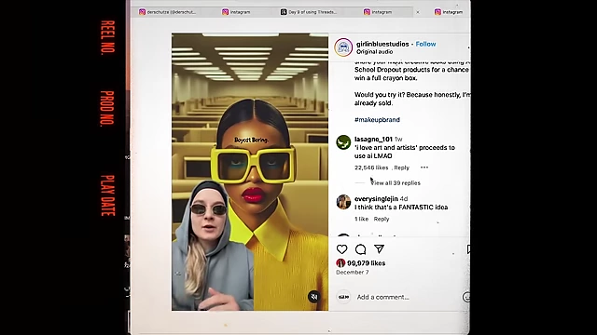Open comments with the speech bubble icon
The height and width of the screenshot is (335, 597).
coord(361,249)
